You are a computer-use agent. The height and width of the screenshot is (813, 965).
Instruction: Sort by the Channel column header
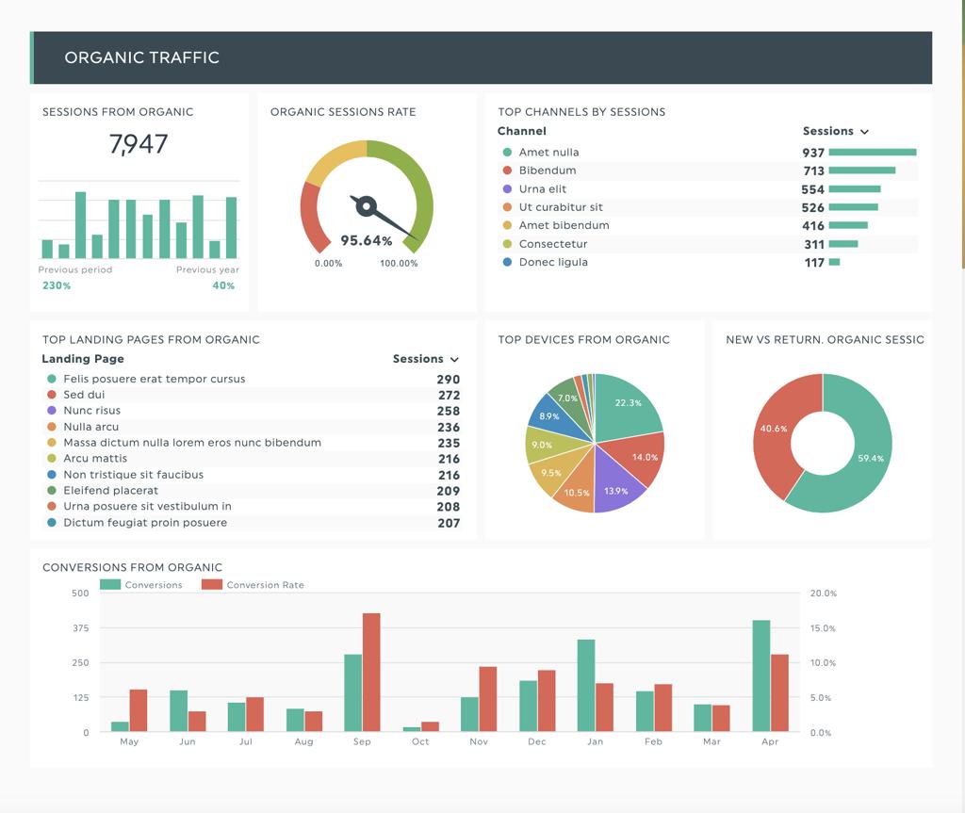pos(522,131)
